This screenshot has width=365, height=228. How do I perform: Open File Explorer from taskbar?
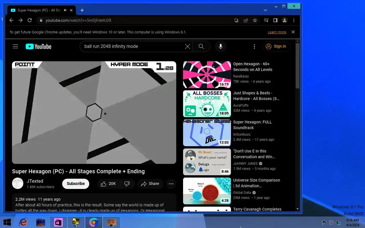[41, 222]
